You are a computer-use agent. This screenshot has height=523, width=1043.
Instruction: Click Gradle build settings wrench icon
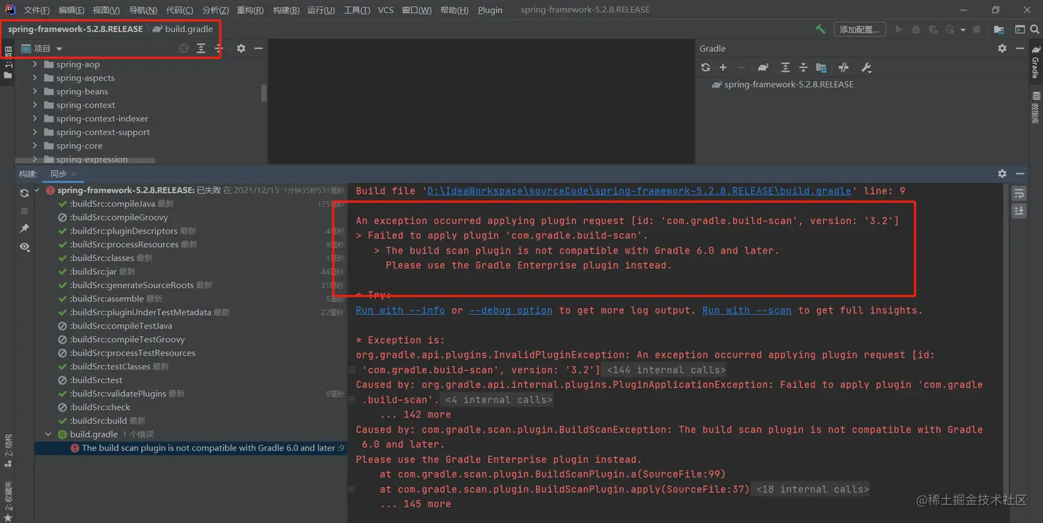coord(866,68)
